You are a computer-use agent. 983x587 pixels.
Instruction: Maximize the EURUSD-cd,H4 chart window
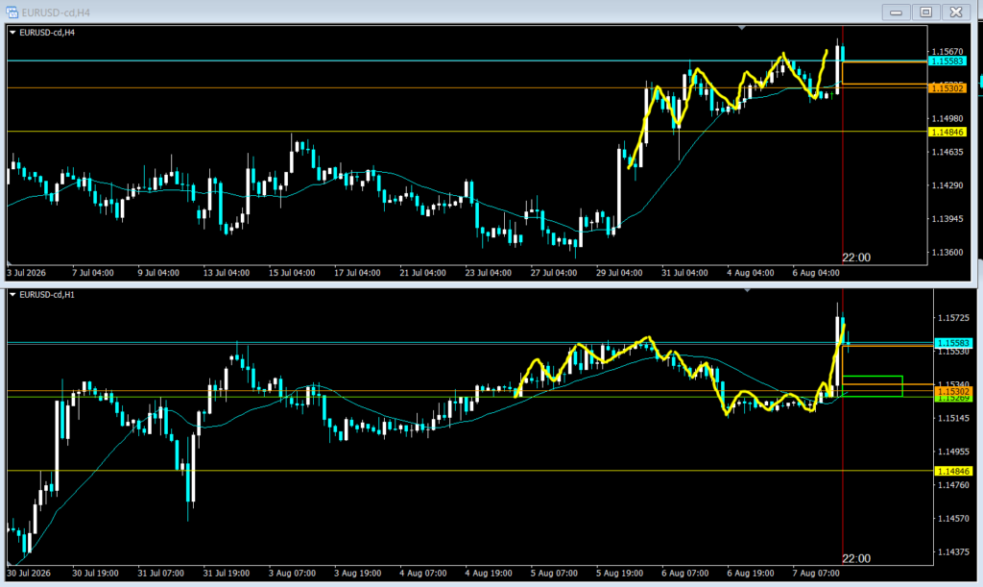click(x=926, y=12)
